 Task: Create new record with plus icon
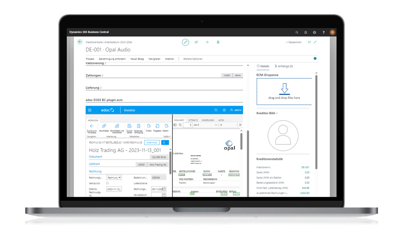click(x=207, y=42)
